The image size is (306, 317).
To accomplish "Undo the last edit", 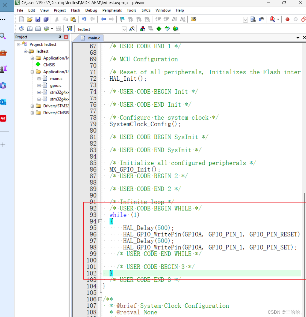I will click(x=84, y=19).
